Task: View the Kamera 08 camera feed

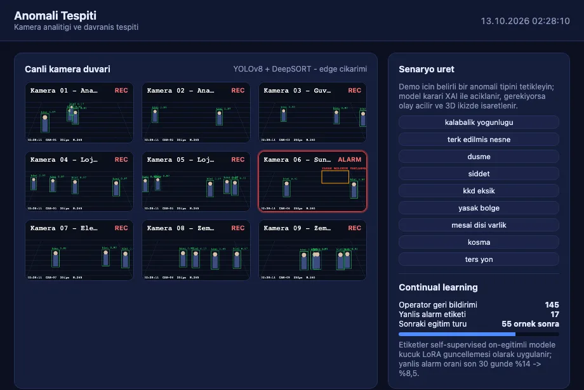Action: pos(196,250)
